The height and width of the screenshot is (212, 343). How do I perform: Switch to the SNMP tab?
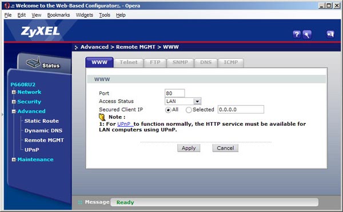click(180, 63)
